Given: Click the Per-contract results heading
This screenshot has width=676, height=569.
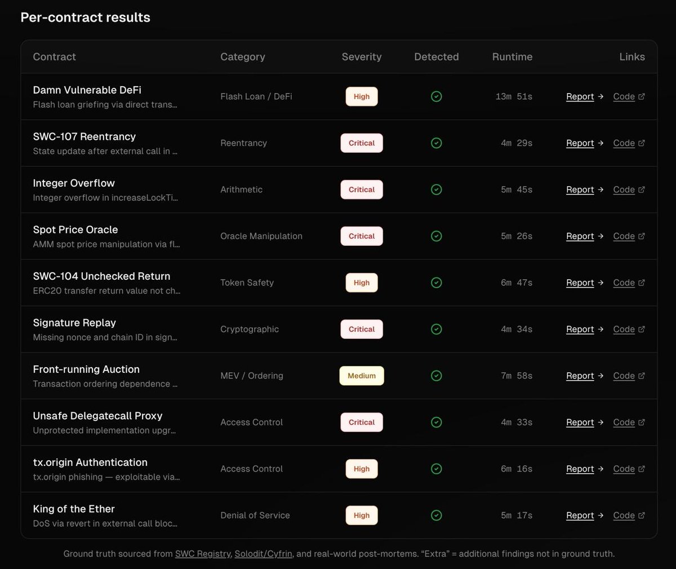Looking at the screenshot, I should (x=86, y=17).
